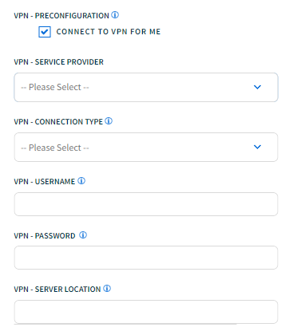Click the chevron arrow in Connection Type dropdown

257,147
